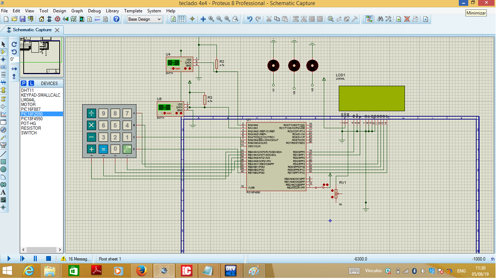Step the simulation forward
497x279 pixels.
(22, 259)
